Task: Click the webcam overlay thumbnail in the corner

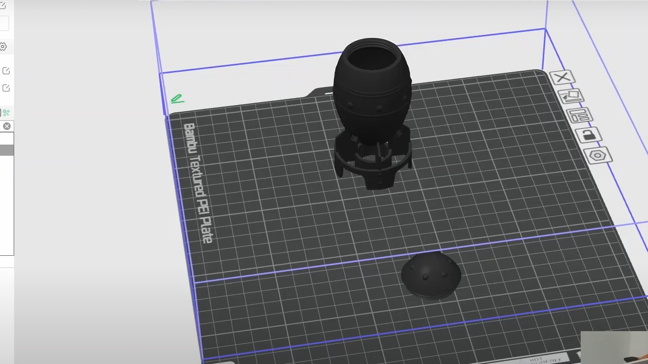Action: [614, 347]
